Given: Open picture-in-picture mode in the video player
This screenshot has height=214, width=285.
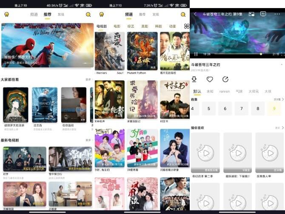Looking at the screenshot, I should (251, 14).
